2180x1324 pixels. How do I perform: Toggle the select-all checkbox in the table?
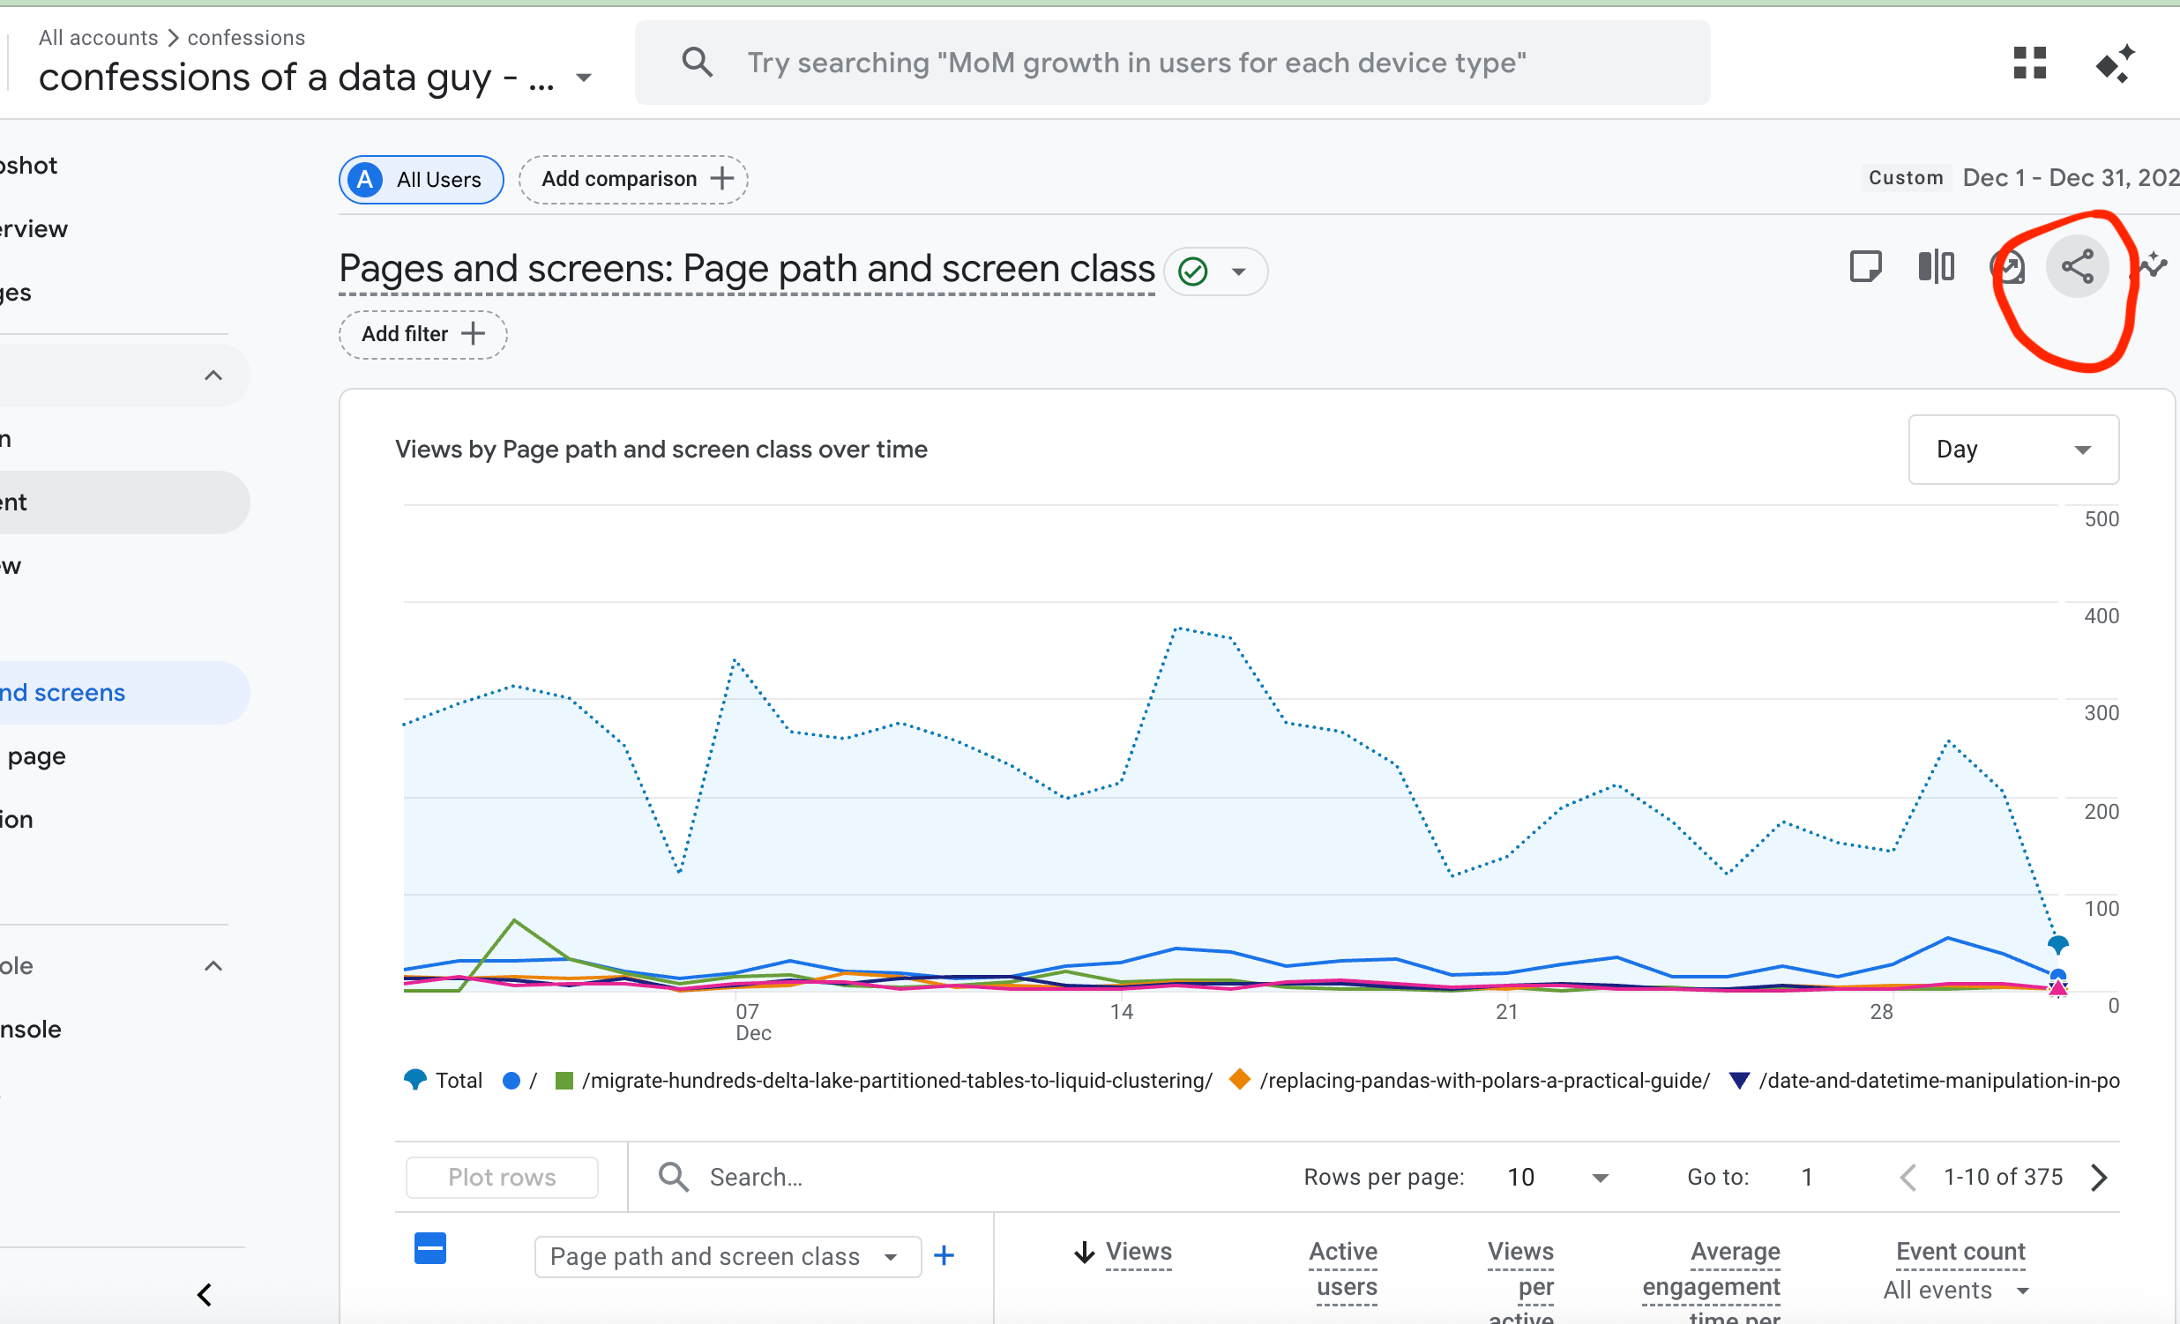(430, 1248)
